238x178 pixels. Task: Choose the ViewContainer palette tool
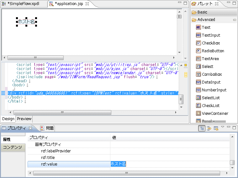[x=214, y=114]
